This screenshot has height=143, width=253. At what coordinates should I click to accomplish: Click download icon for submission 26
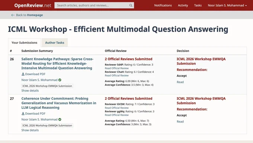point(23,74)
